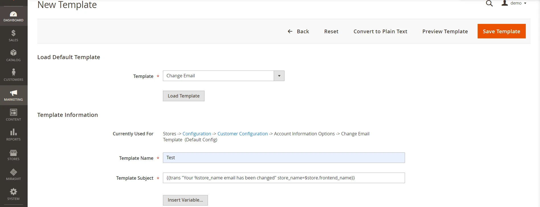Click the New Template page title
The image size is (540, 207).
click(67, 5)
